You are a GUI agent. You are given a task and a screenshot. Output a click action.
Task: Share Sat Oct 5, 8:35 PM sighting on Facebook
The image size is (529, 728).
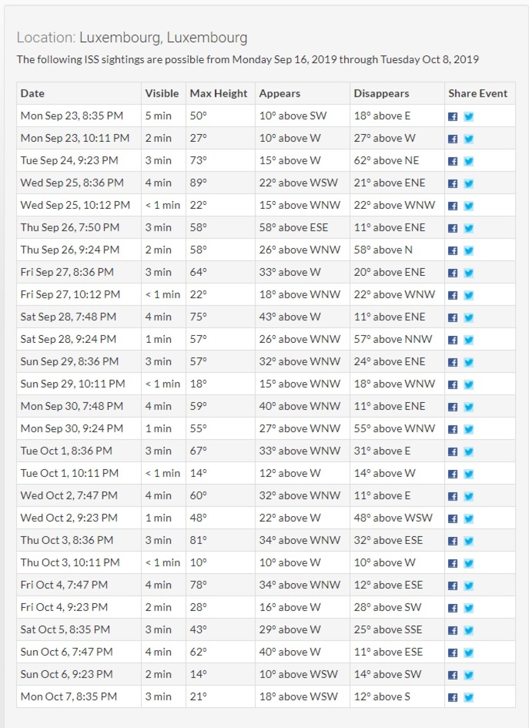[x=453, y=630]
